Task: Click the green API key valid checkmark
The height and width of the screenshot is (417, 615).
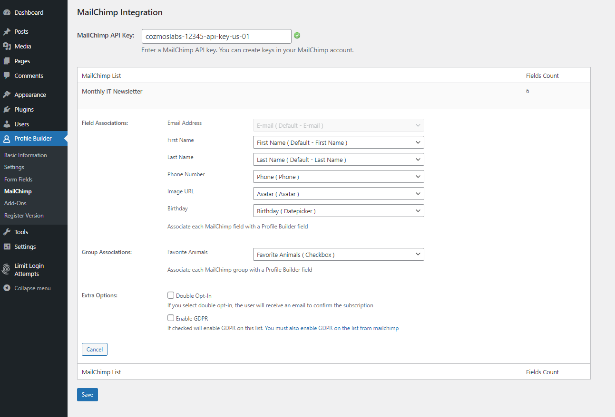Action: click(297, 36)
